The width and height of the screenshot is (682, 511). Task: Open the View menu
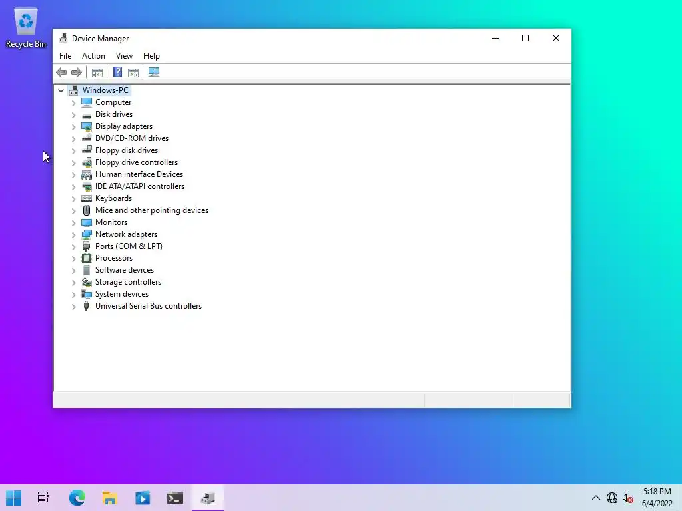tap(124, 56)
